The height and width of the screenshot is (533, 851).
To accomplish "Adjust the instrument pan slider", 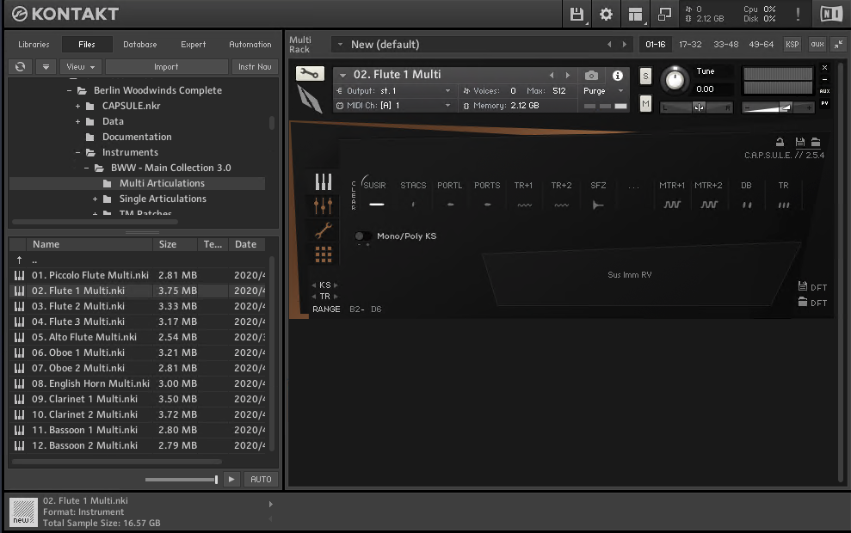I will point(696,108).
